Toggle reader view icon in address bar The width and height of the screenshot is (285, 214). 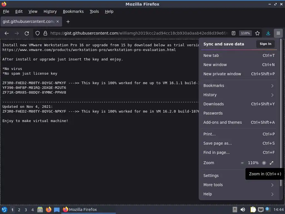point(234,33)
